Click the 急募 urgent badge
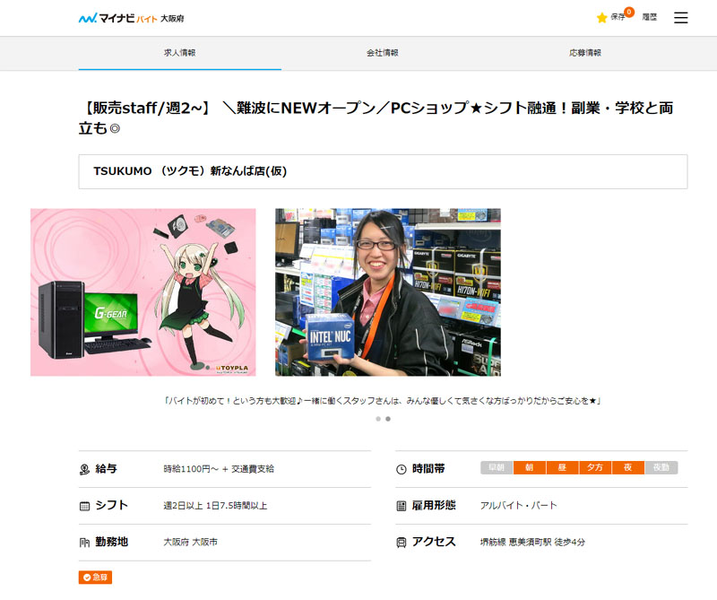Image resolution: width=717 pixels, height=600 pixels. tap(95, 578)
